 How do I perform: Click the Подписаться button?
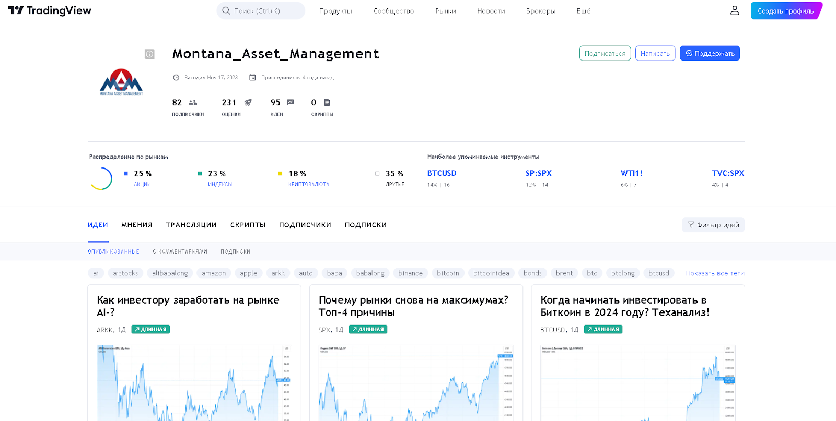[605, 53]
